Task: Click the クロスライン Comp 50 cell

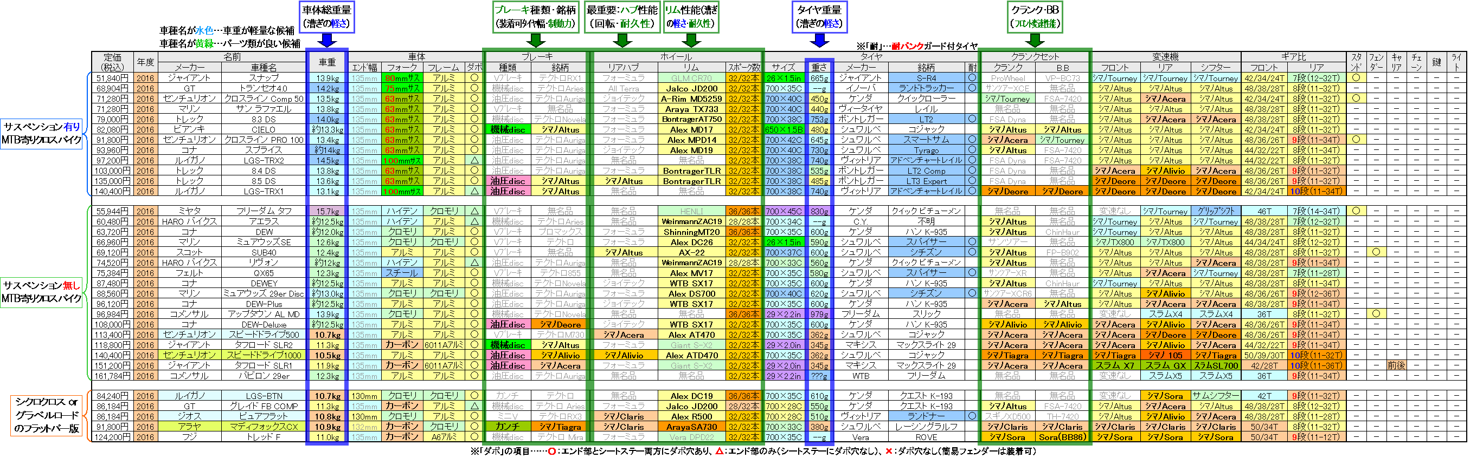Action: 264,99
